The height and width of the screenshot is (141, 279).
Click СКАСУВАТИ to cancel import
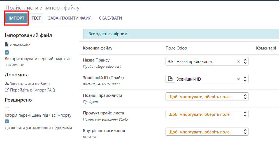(110, 18)
